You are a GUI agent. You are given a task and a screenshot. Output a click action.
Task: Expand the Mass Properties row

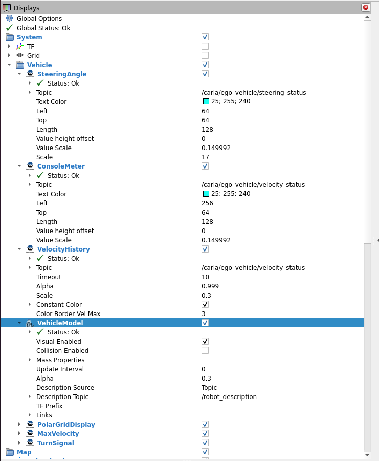click(x=29, y=360)
